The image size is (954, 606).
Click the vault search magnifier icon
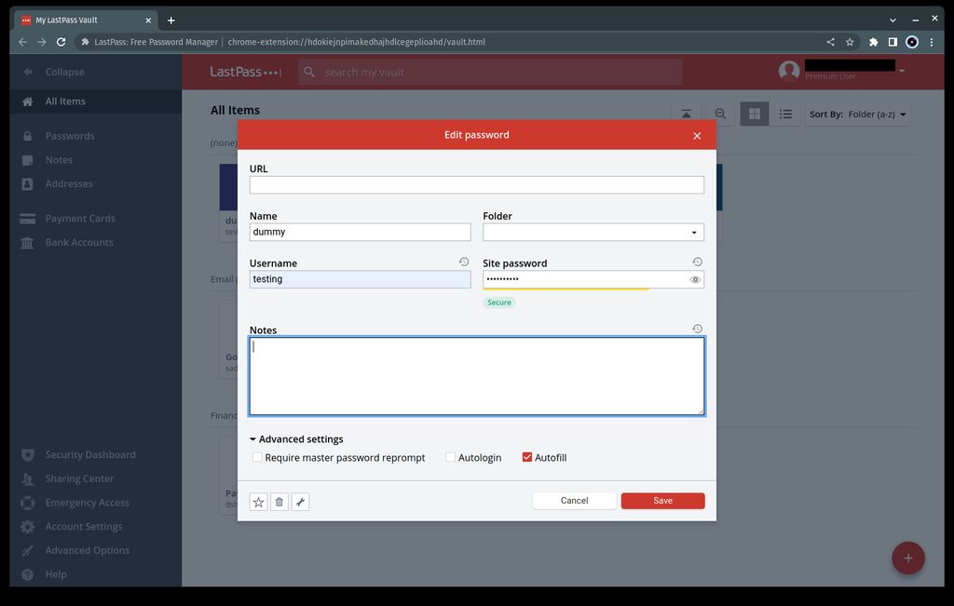click(309, 73)
